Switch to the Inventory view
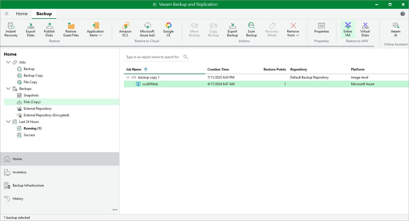Screen dimensions: 409x221 60,172
